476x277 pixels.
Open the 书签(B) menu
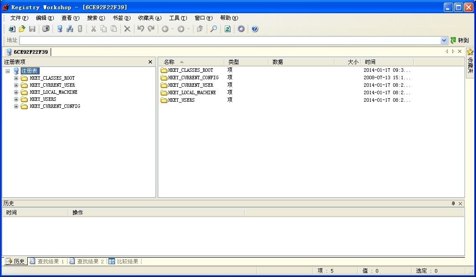122,18
